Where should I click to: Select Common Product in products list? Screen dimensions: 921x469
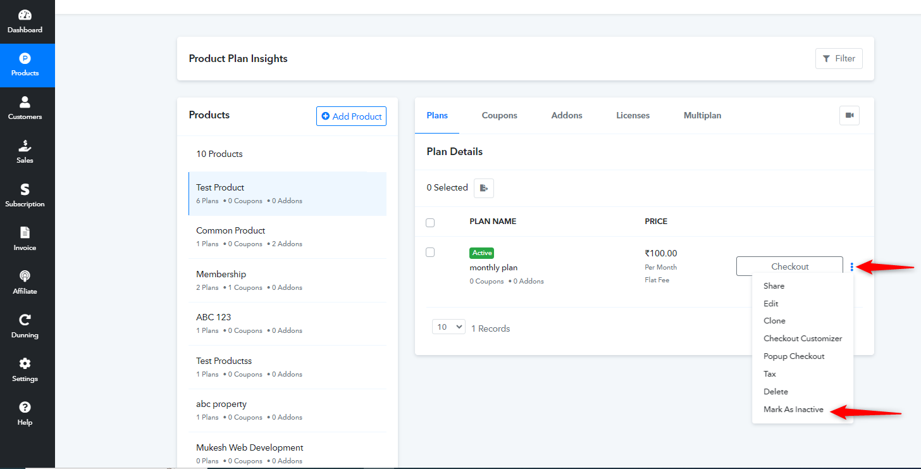pyautogui.click(x=287, y=237)
